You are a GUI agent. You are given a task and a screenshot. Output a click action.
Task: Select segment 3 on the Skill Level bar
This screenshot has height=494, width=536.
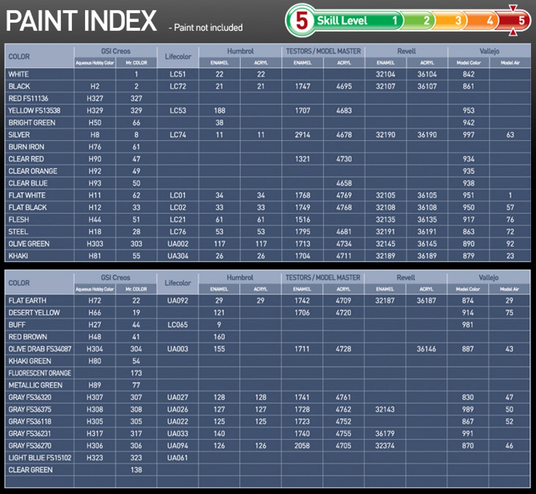[458, 20]
